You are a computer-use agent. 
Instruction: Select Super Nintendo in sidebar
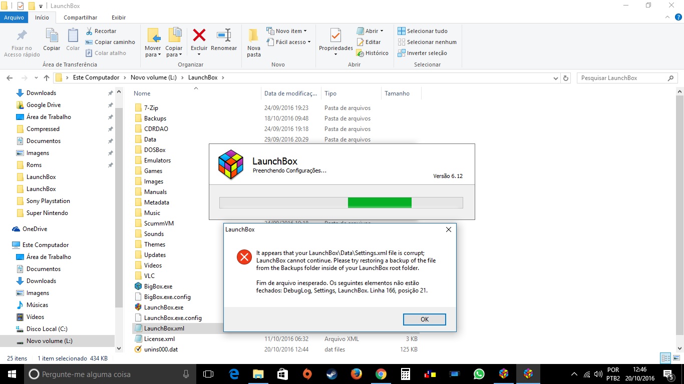47,213
